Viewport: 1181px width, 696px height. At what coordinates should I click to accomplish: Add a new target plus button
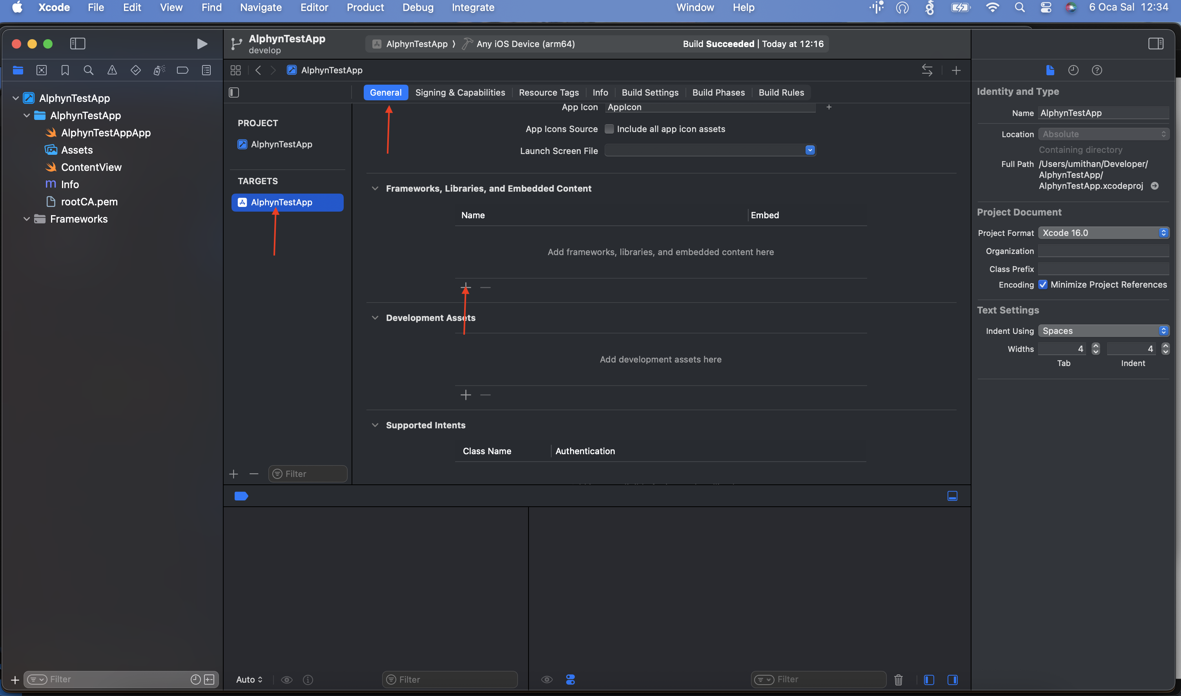pos(233,474)
